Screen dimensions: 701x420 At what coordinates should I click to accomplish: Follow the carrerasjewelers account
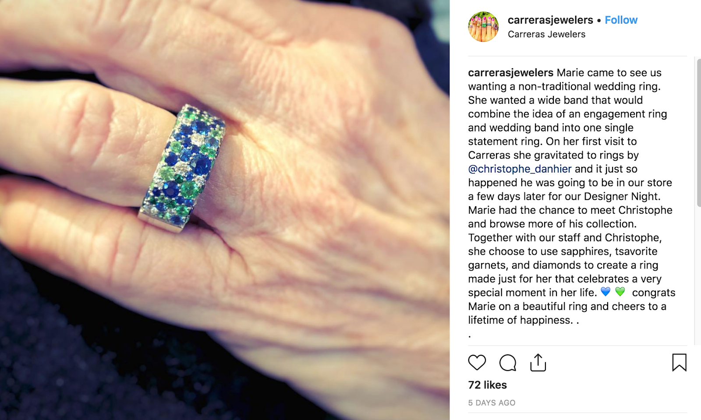point(621,20)
